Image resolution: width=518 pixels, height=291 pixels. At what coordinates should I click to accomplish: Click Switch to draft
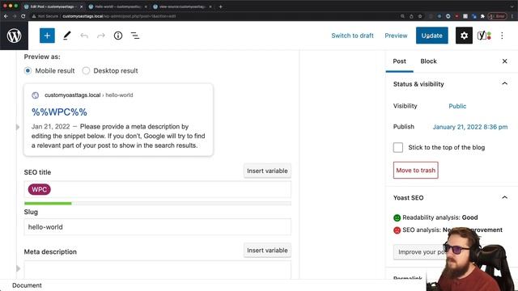(352, 36)
